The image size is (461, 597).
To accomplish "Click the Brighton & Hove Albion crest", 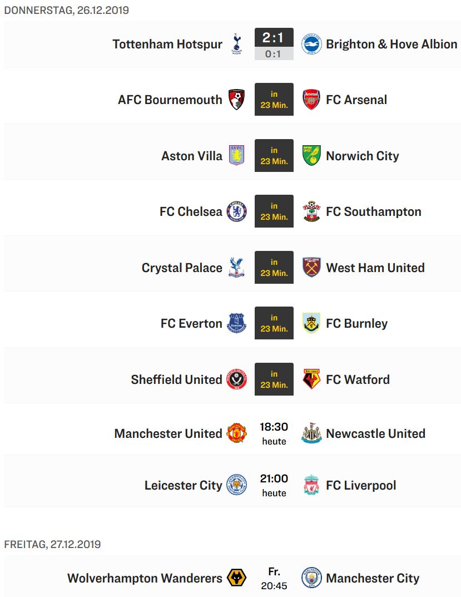I will 311,44.
